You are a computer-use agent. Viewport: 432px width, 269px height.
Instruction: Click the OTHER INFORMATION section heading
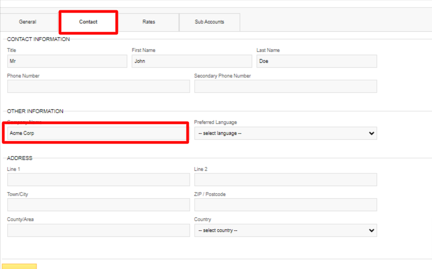click(x=35, y=111)
